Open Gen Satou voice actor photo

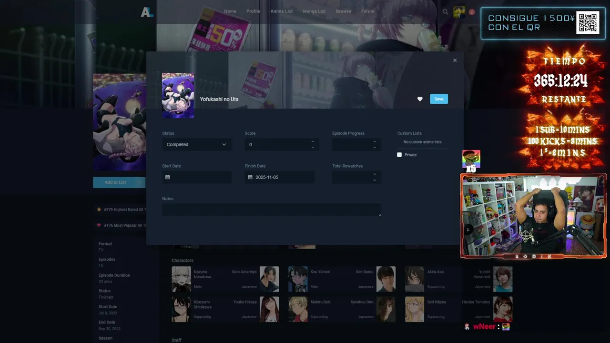tap(386, 279)
